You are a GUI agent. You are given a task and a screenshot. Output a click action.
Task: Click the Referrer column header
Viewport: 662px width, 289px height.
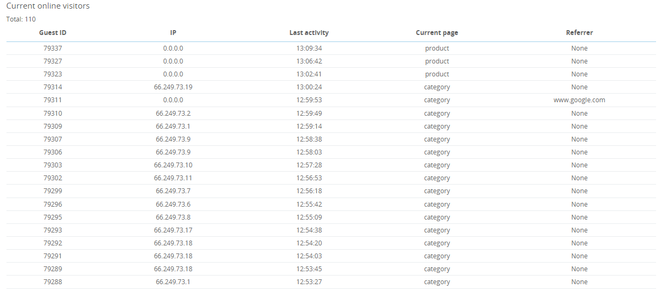pyautogui.click(x=579, y=33)
